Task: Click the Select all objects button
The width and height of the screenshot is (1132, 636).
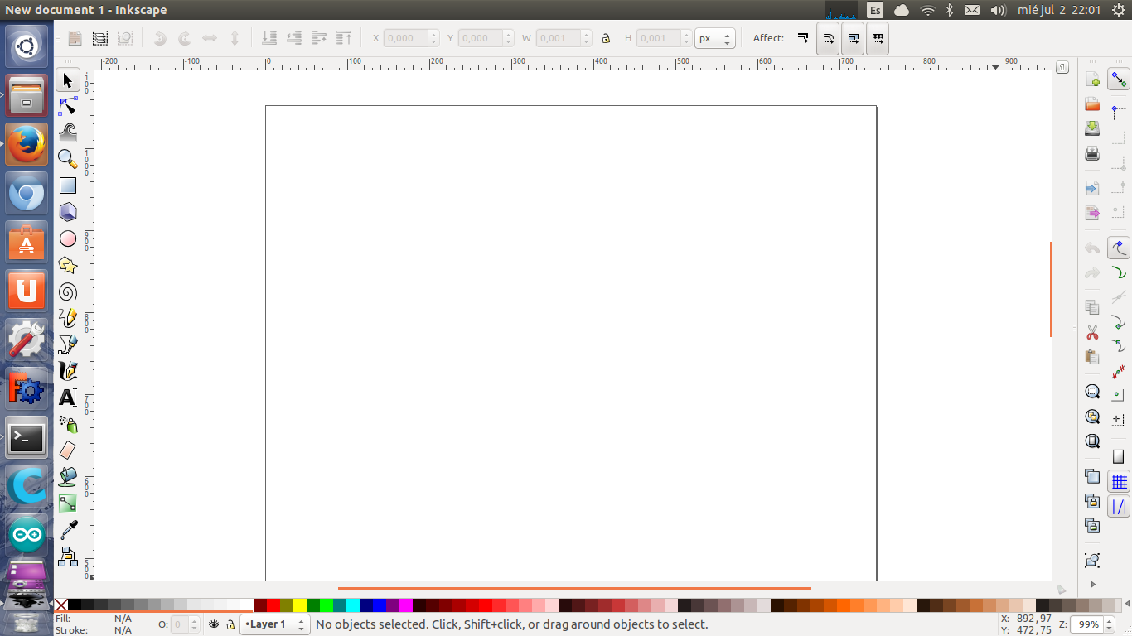Action: click(x=75, y=38)
